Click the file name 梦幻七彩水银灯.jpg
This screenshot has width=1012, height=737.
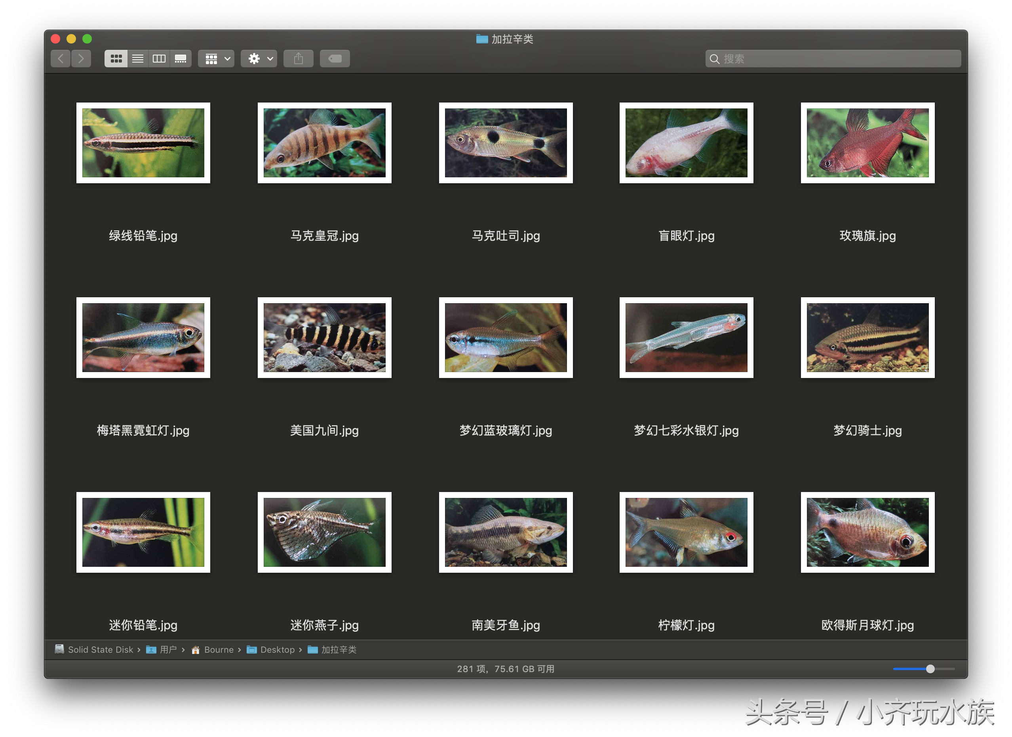pos(686,431)
